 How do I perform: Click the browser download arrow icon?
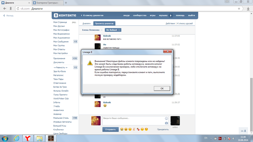click(x=248, y=9)
